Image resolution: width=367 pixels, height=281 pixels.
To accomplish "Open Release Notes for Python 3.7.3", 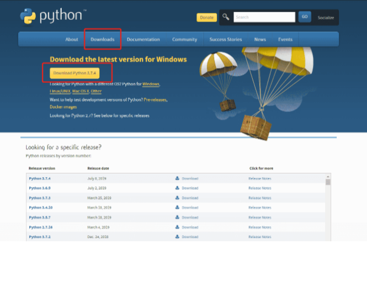I will [x=260, y=198].
